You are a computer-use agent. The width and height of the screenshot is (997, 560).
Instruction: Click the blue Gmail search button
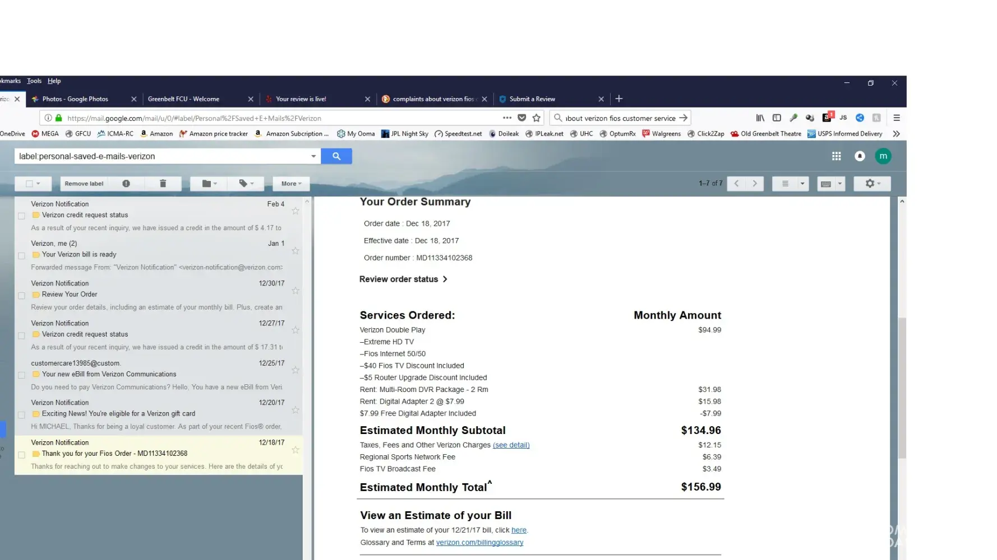336,156
